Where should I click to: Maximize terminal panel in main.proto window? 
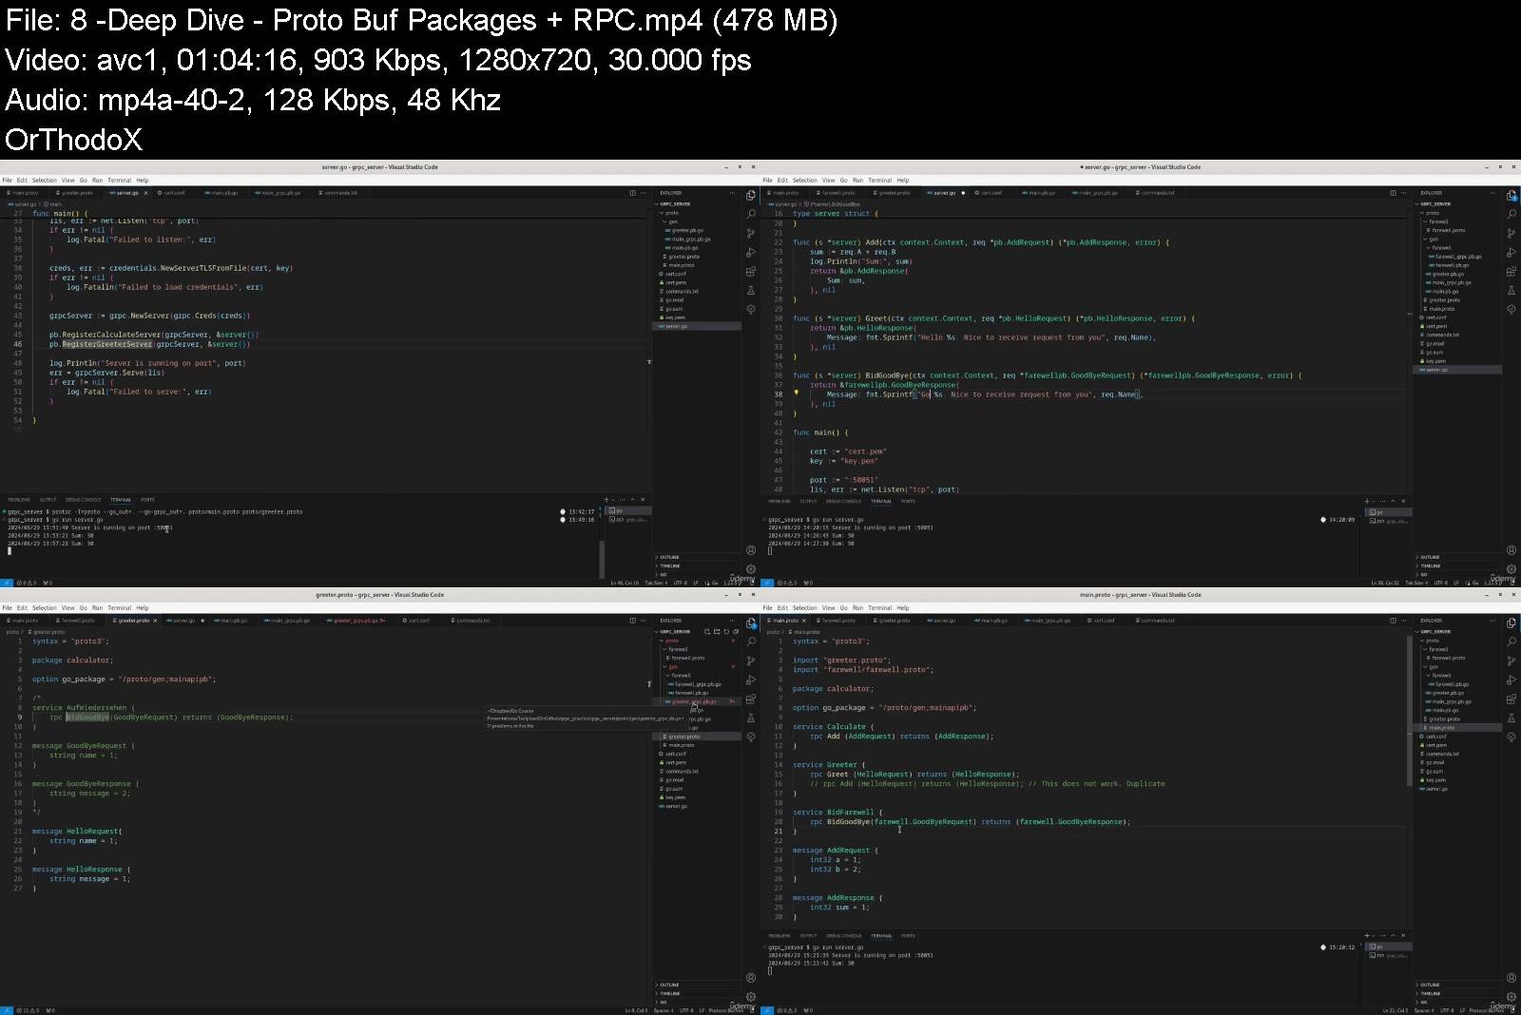tap(1394, 935)
